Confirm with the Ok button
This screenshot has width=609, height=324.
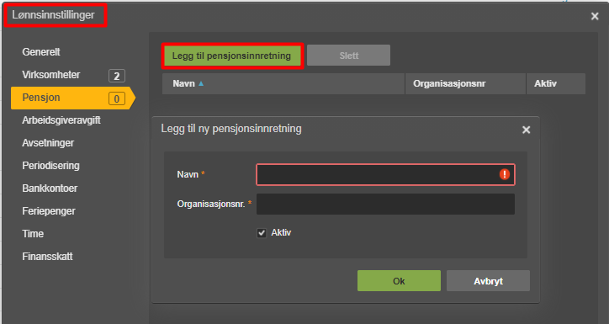click(399, 281)
